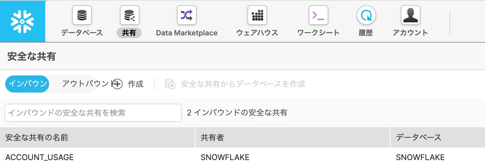Open the 履歴 (History) icon
Image resolution: width=485 pixels, height=166 pixels.
tap(366, 15)
